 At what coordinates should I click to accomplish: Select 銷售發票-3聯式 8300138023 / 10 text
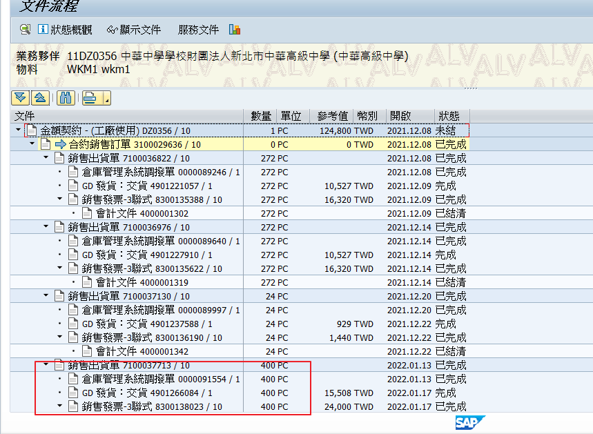pyautogui.click(x=152, y=407)
